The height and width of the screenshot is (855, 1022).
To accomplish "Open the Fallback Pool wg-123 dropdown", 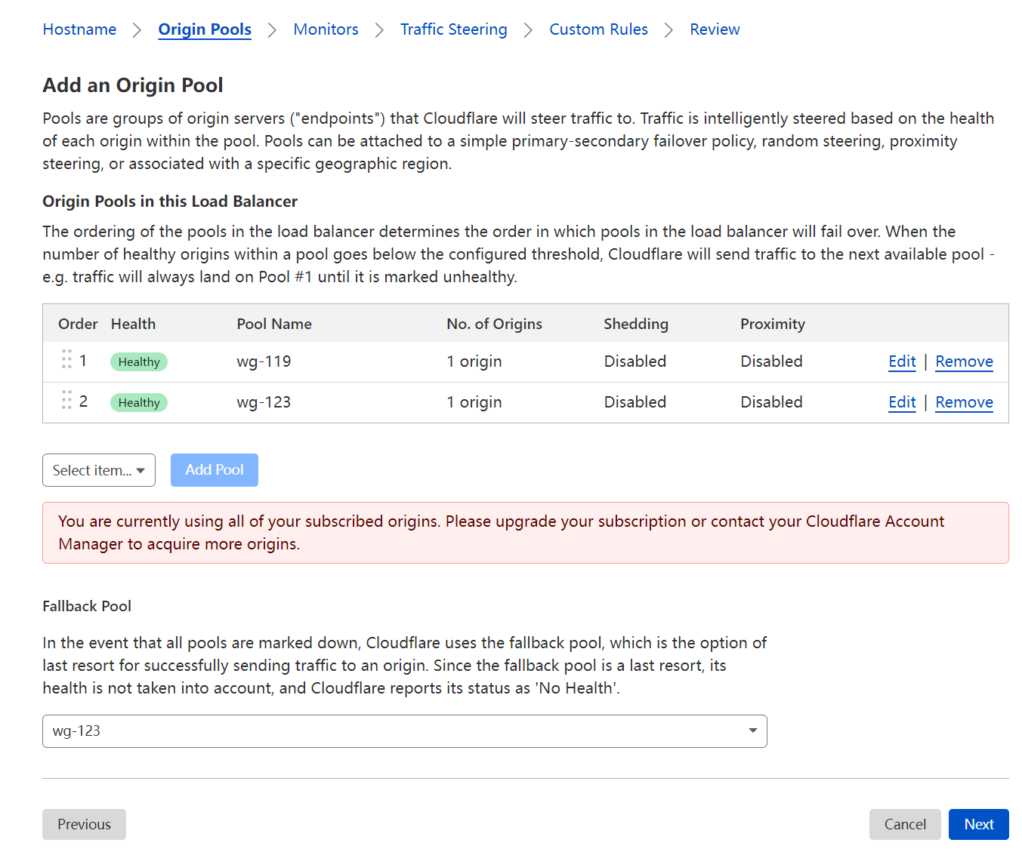I will click(405, 731).
